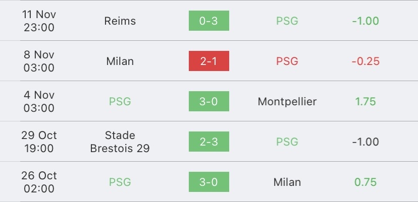
Task: Click the 0.75 handicap value
Action: point(365,182)
